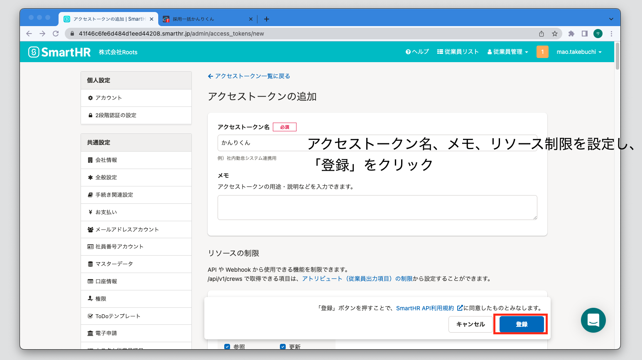Viewport: 642px width, 360px height.
Task: Click the user-lock icon beside 権限
Action: [90, 298]
